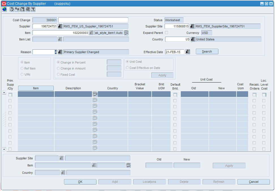Click the empty Cost Change description field
275x191 pixels.
[93, 20]
